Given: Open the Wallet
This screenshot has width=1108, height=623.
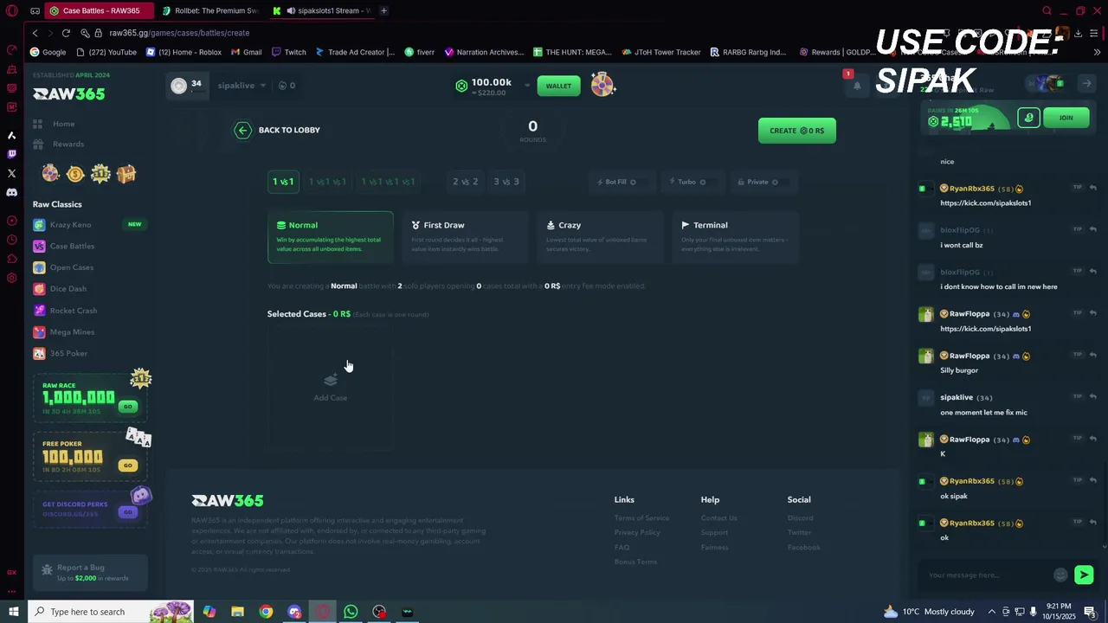Looking at the screenshot, I should click(x=558, y=86).
